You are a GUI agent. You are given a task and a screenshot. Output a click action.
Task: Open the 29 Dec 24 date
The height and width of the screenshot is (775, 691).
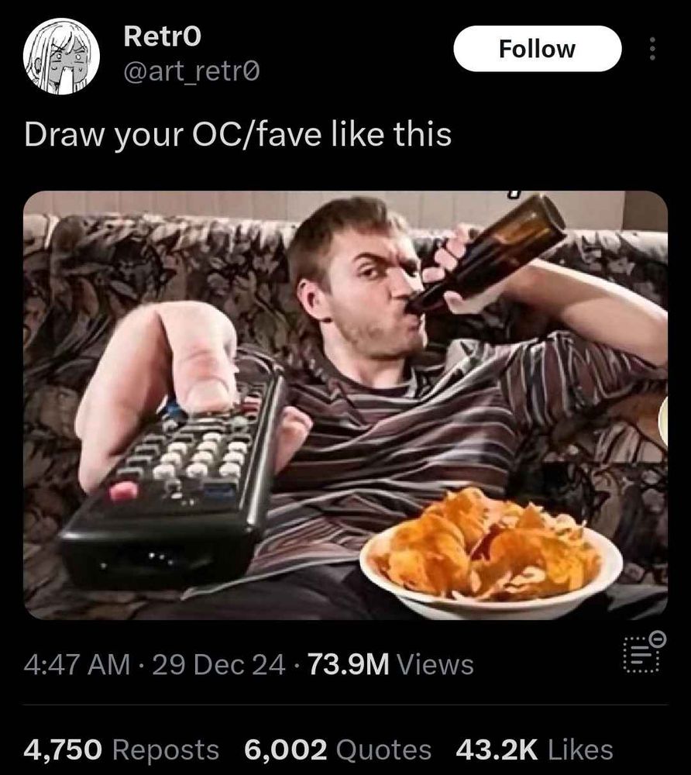click(218, 664)
